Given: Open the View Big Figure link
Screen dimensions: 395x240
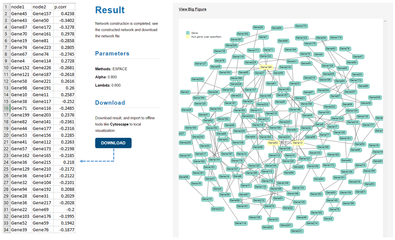Looking at the screenshot, I should (193, 9).
